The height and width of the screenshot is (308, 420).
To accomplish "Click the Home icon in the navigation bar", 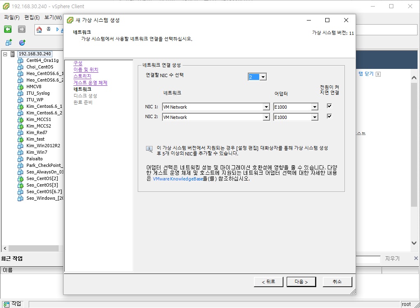I will click(39, 29).
